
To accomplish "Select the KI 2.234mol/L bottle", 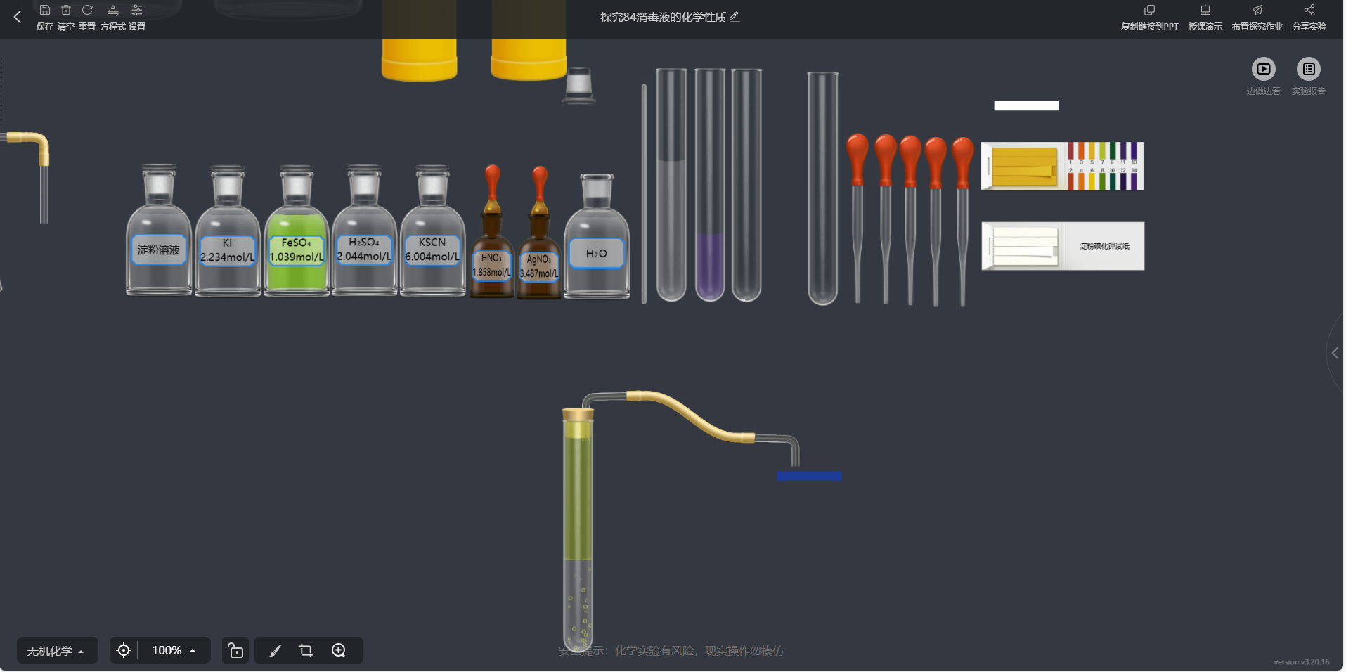I will point(228,230).
